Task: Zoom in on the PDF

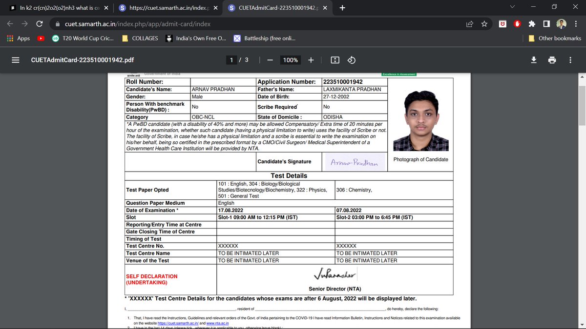Action: pyautogui.click(x=311, y=60)
